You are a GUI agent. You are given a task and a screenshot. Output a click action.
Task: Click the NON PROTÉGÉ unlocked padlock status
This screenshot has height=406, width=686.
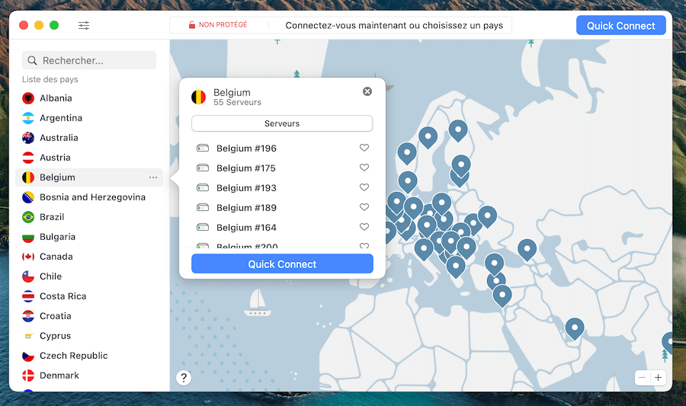[x=218, y=25]
